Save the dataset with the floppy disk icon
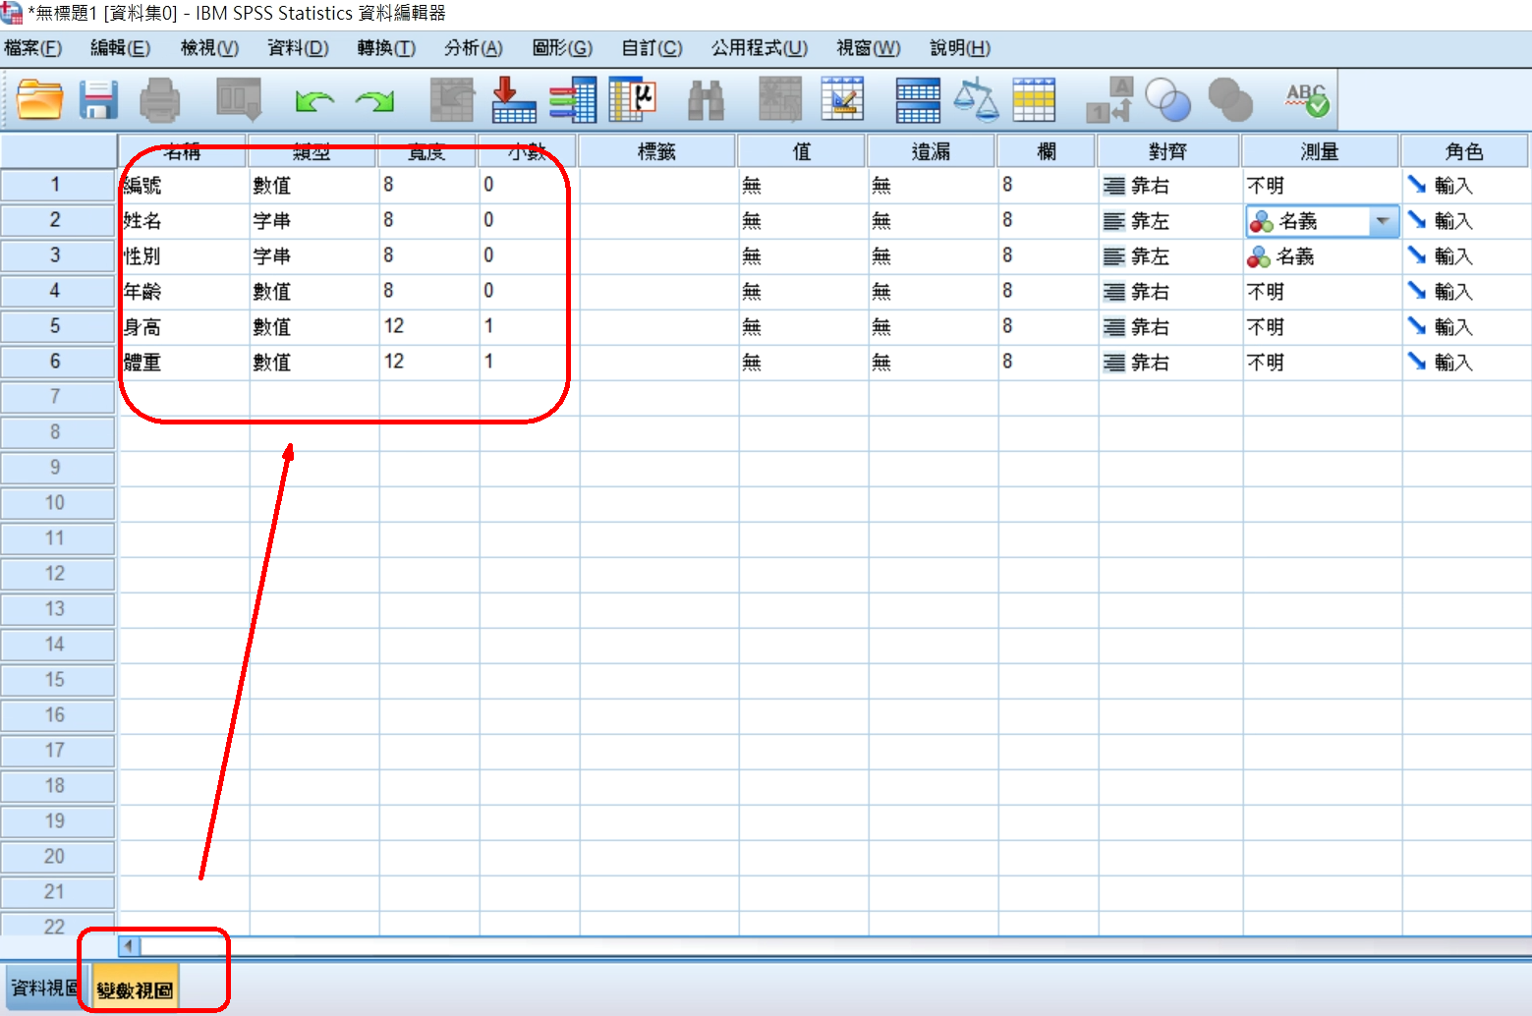 (98, 100)
